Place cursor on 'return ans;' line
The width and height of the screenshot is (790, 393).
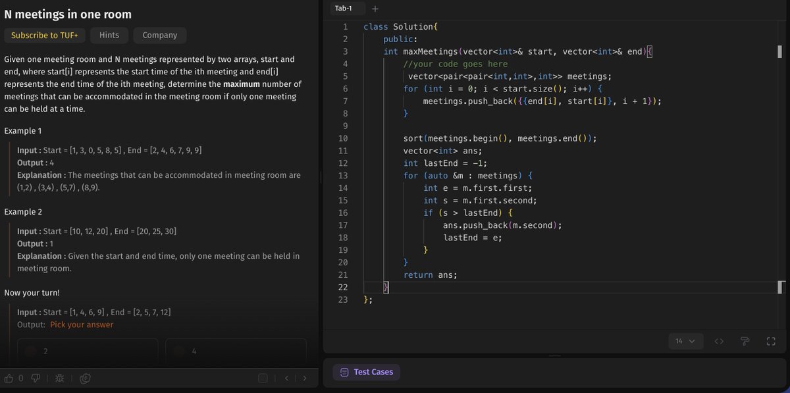tap(430, 275)
